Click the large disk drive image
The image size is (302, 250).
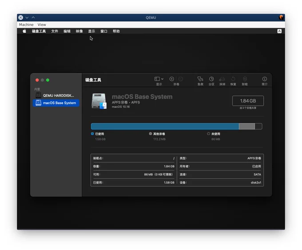99,101
